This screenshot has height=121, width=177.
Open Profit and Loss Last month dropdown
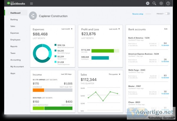pyautogui.click(x=114, y=29)
